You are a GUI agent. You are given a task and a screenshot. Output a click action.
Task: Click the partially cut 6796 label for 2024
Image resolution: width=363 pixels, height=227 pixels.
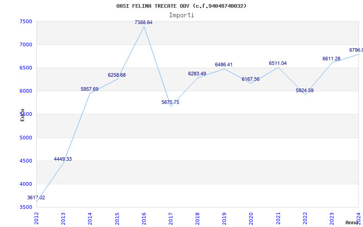pos(356,50)
